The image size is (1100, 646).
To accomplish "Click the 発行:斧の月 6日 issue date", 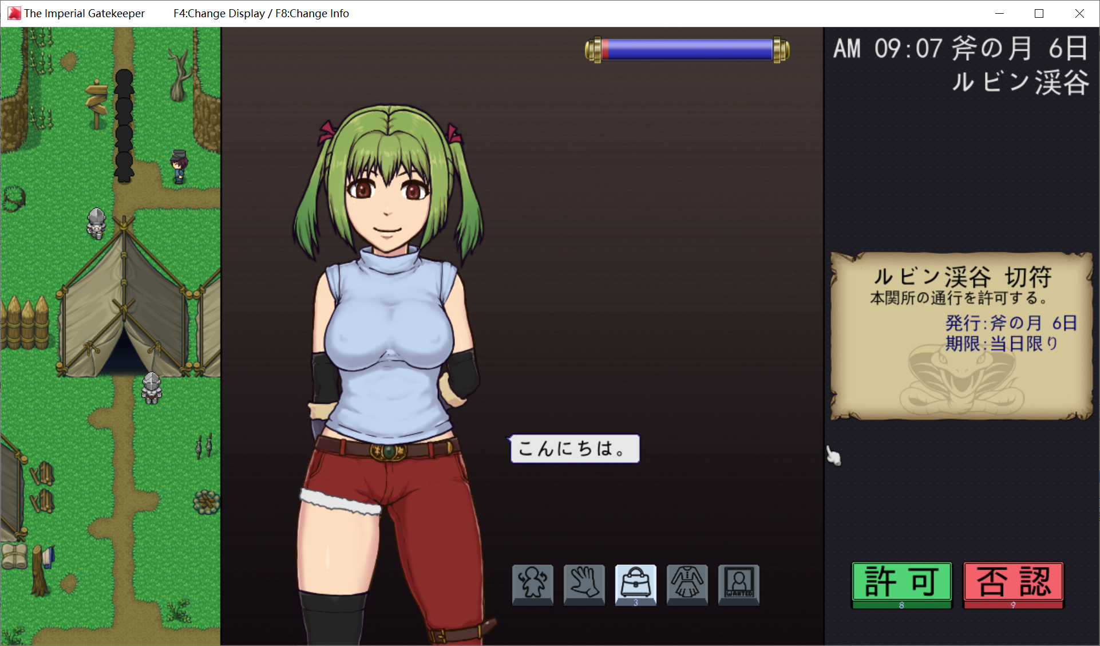I will 1011,323.
